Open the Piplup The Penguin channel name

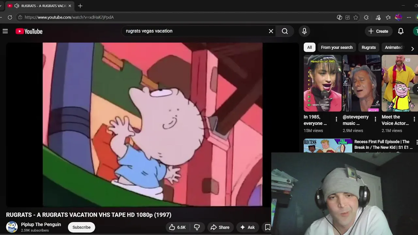tap(41, 225)
